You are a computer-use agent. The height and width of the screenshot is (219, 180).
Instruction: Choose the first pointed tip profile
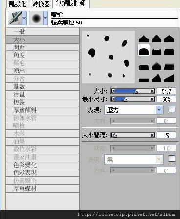(144, 39)
